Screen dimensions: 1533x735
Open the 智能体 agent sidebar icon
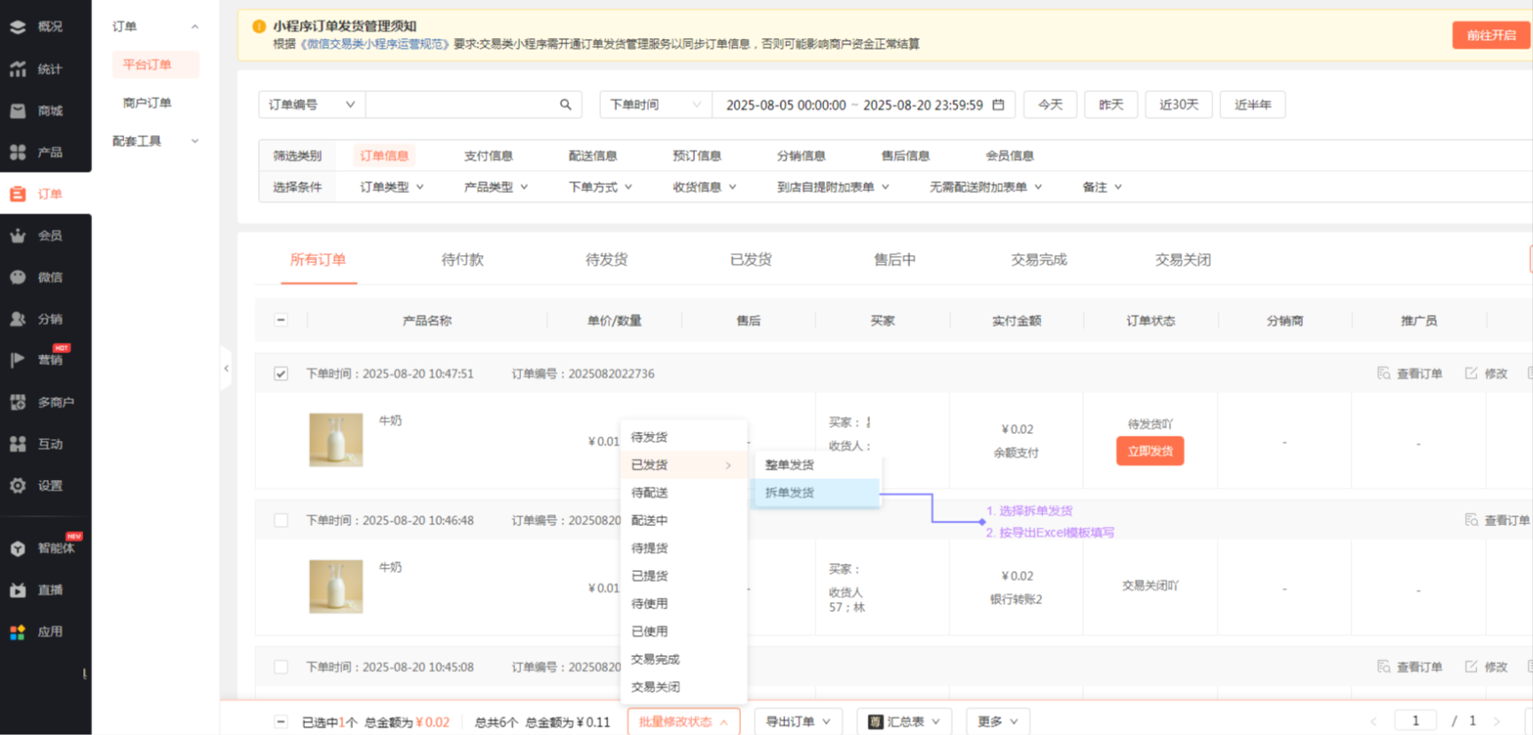(x=18, y=548)
